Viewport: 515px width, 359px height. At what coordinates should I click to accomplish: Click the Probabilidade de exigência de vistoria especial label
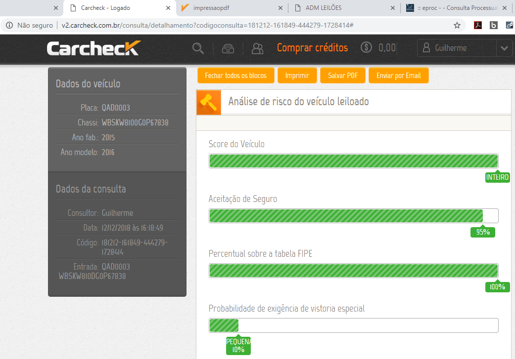(x=287, y=309)
